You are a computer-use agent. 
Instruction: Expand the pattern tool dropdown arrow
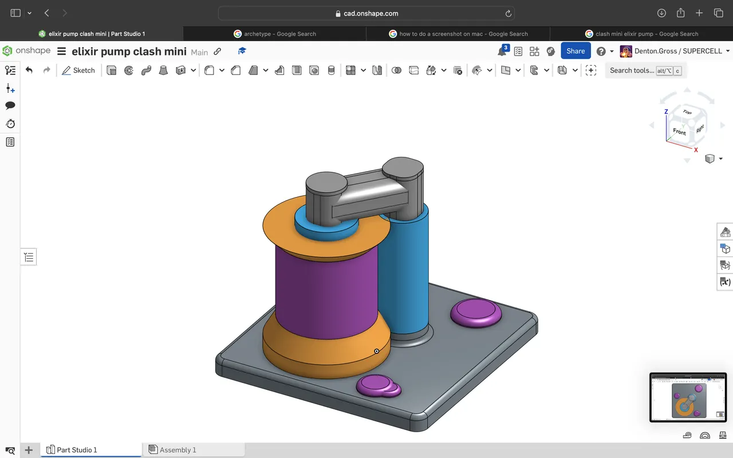(363, 70)
